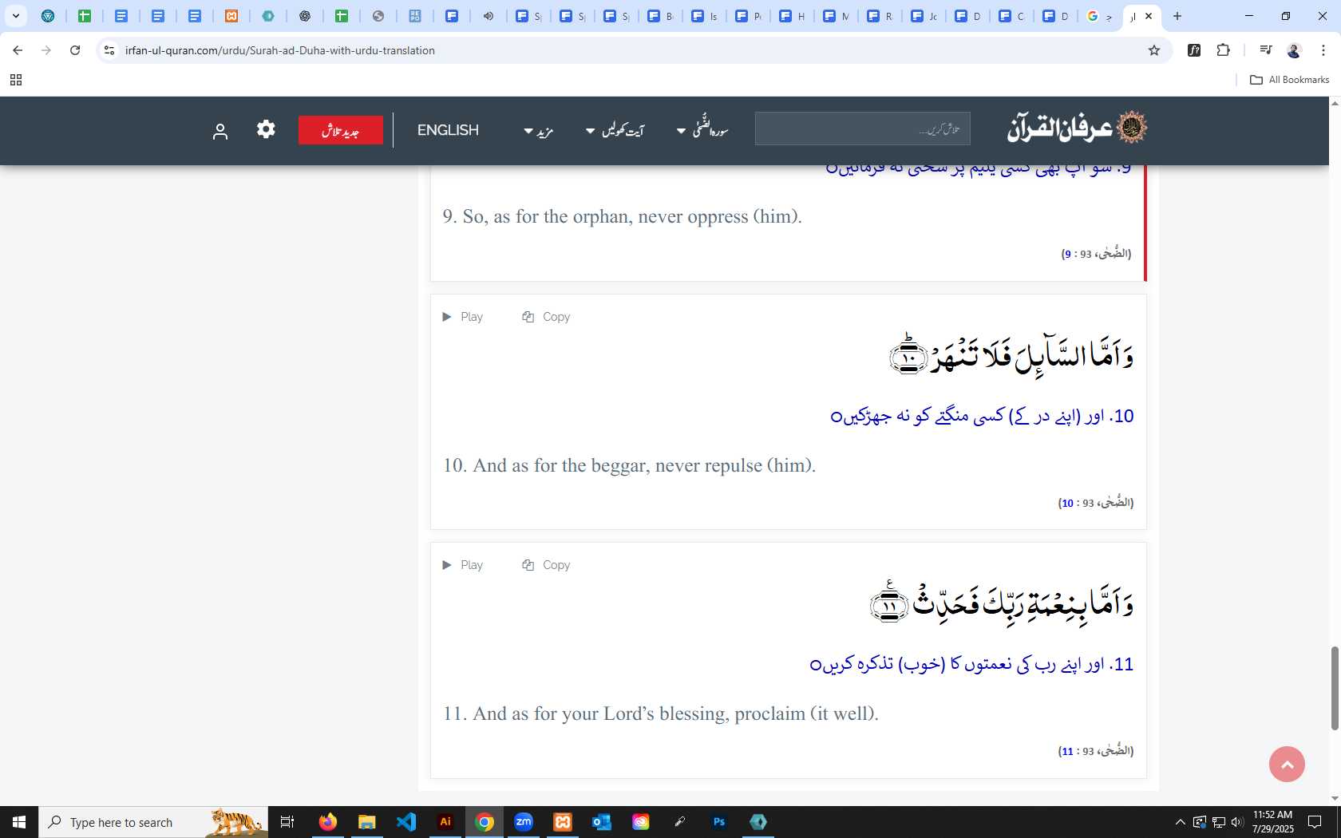1341x838 pixels.
Task: Open a new browser tab
Action: 1177,16
